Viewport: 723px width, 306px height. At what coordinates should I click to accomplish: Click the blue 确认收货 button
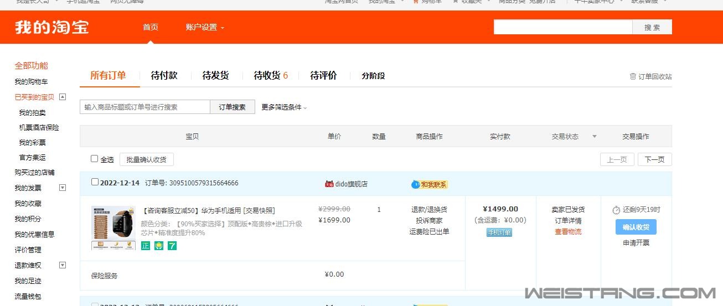point(636,227)
